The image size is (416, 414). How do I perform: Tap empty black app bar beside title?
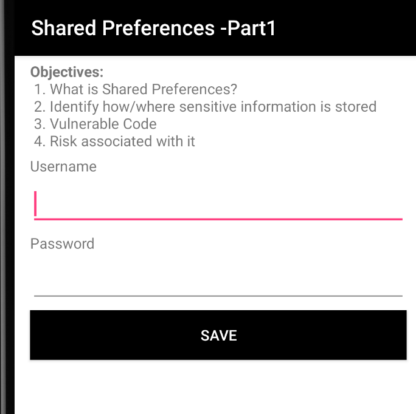coord(345,28)
